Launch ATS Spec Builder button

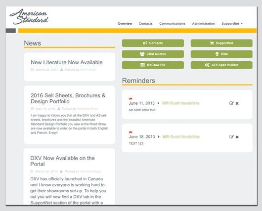click(221, 65)
